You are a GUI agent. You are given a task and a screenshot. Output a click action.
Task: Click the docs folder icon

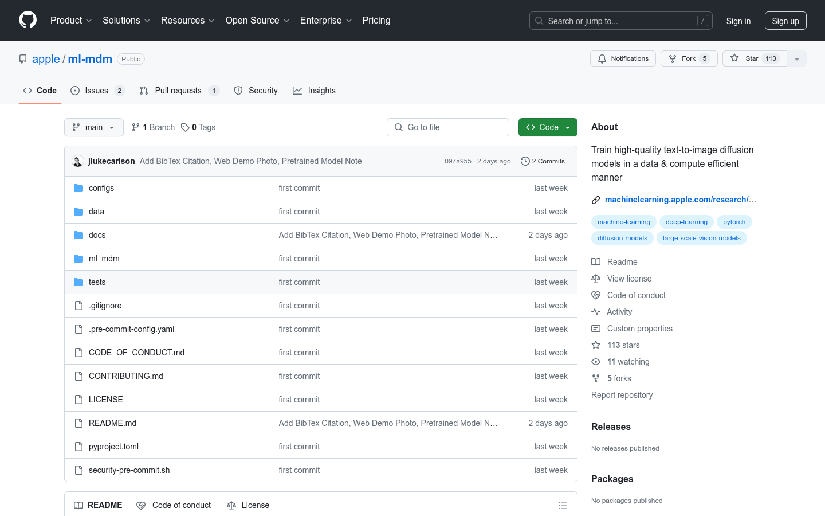tap(78, 235)
